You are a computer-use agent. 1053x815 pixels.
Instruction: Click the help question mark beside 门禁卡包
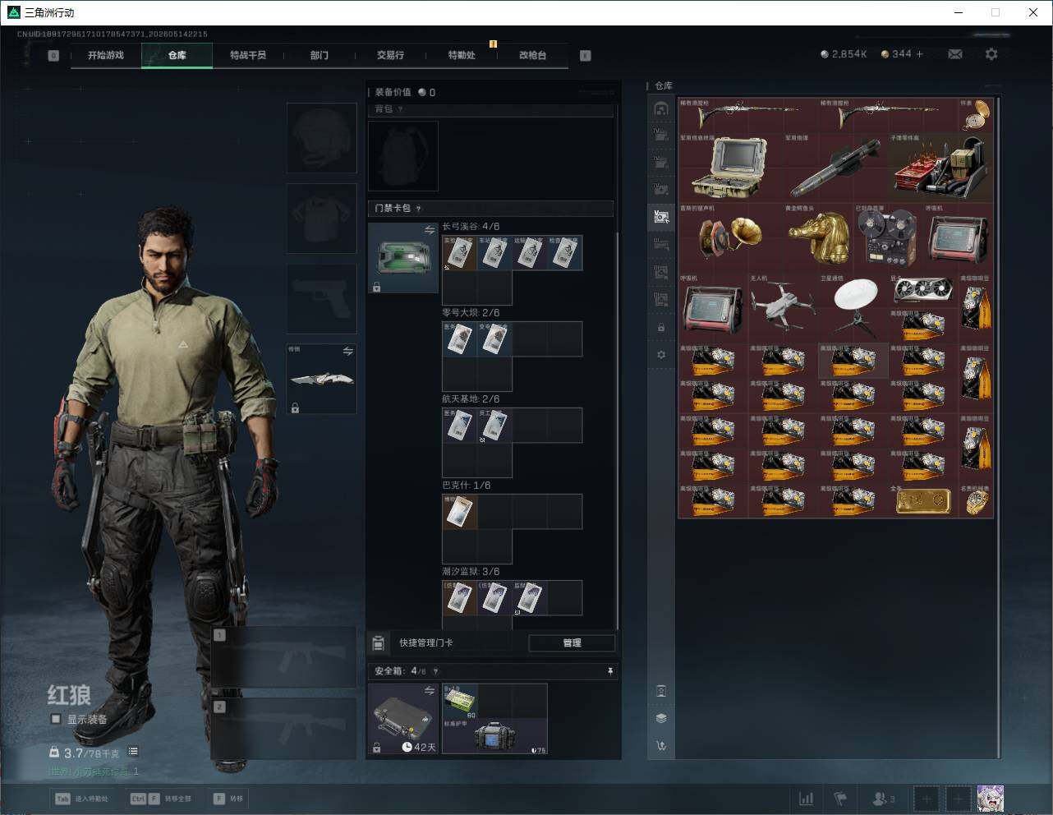click(x=419, y=209)
